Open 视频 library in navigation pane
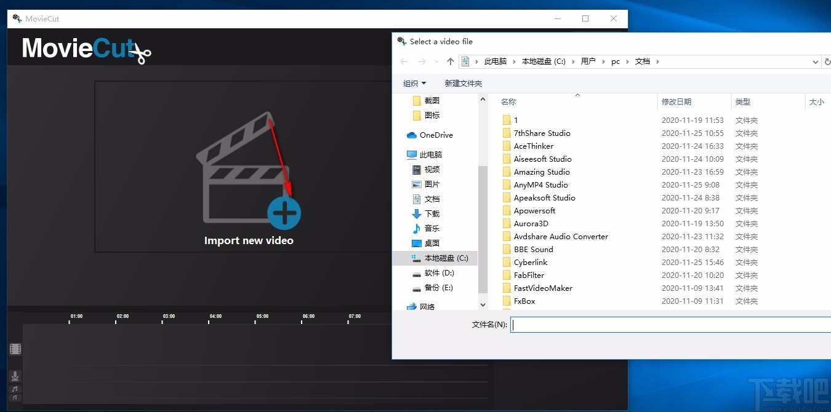Image resolution: width=831 pixels, height=412 pixels. click(x=426, y=169)
